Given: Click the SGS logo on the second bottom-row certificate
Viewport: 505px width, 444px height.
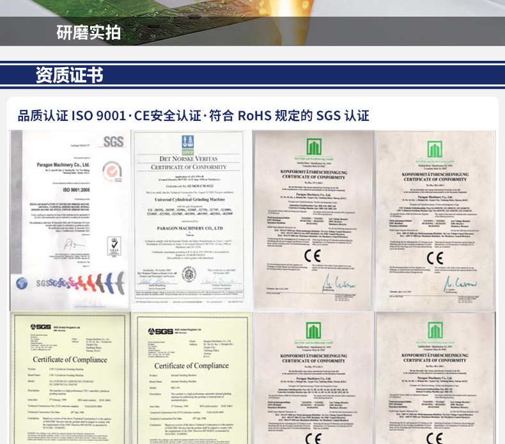Looking at the screenshot, I should point(160,331).
